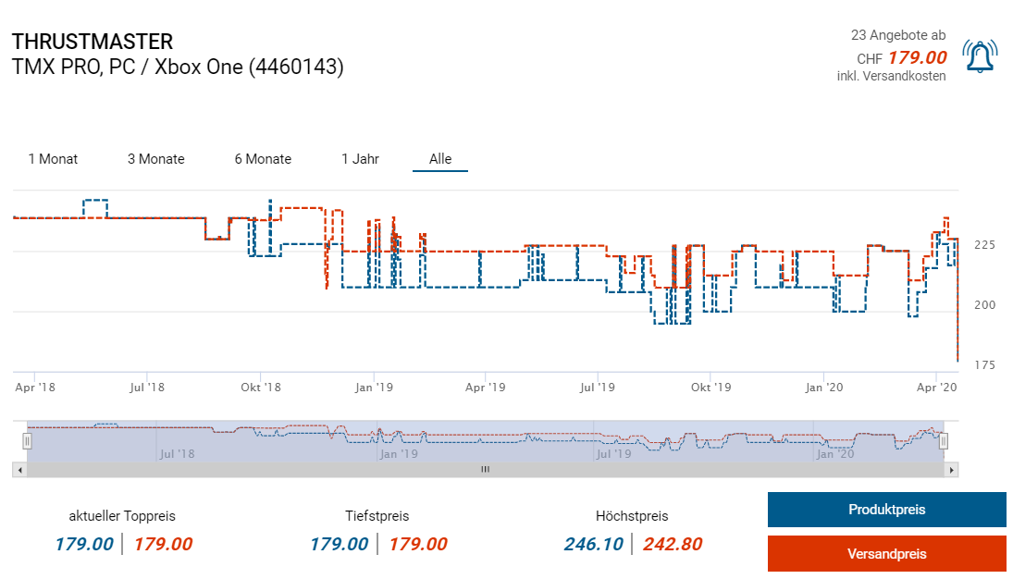Toggle the red Versandpreis series button

point(886,554)
